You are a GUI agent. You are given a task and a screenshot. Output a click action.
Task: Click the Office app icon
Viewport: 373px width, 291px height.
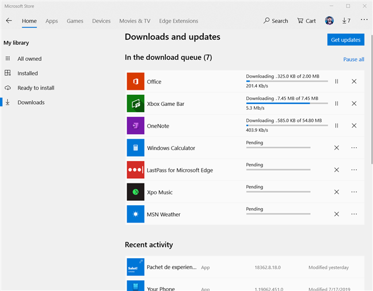[x=135, y=81]
